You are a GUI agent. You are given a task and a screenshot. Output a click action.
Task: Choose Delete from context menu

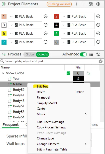(59, 92)
